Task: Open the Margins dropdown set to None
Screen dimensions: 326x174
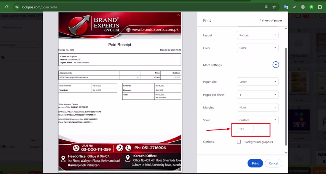Action: [x=258, y=107]
